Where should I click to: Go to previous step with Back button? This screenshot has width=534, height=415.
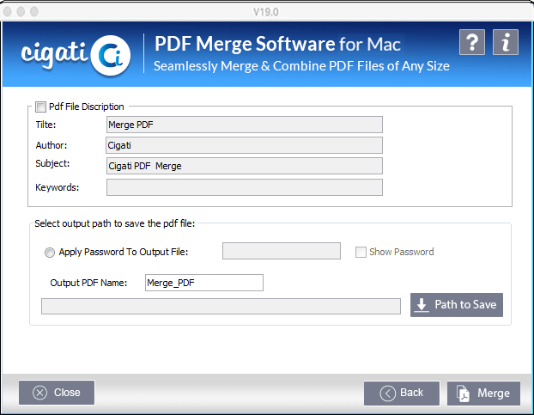(x=402, y=394)
